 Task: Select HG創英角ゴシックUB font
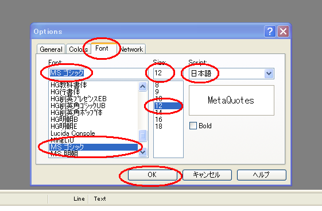pyautogui.click(x=94, y=106)
